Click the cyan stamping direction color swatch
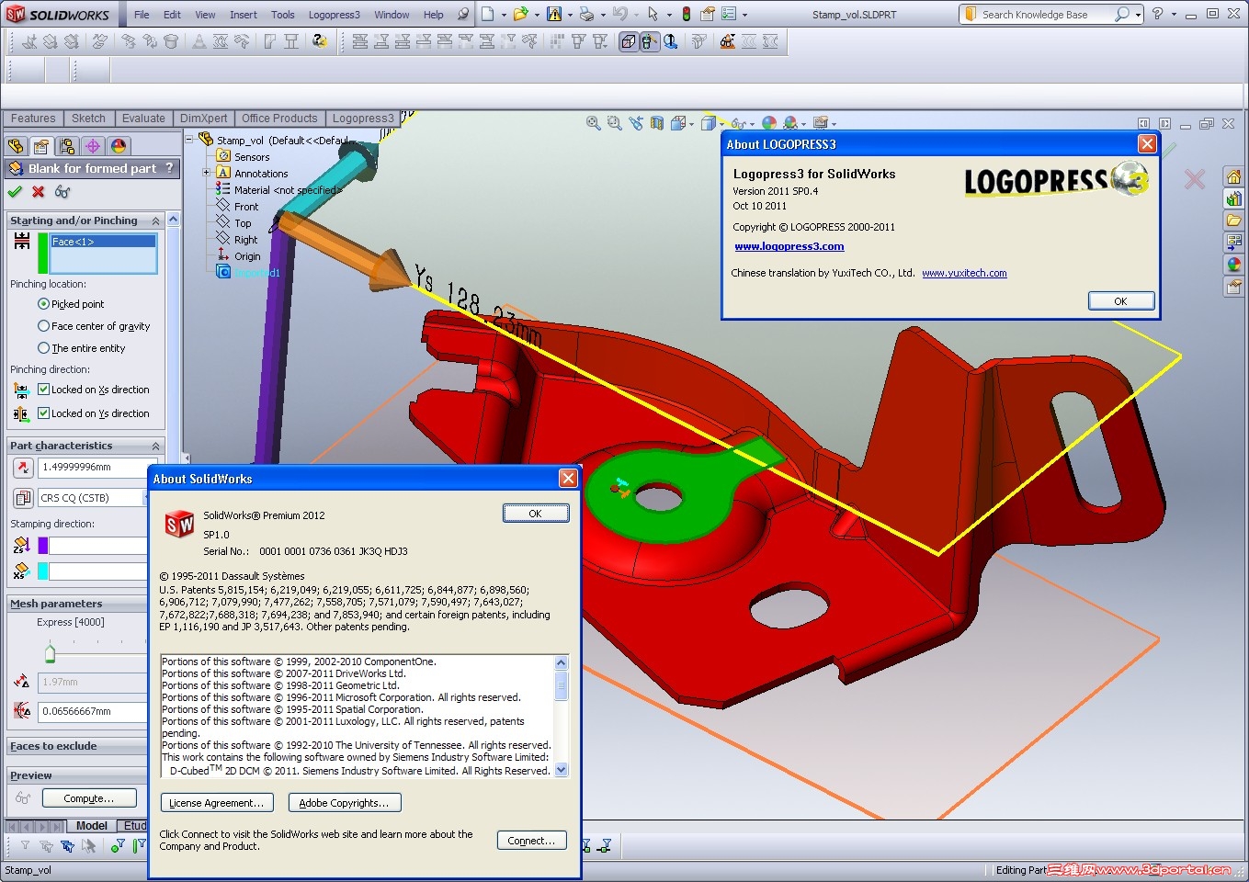The height and width of the screenshot is (882, 1249). coord(42,571)
